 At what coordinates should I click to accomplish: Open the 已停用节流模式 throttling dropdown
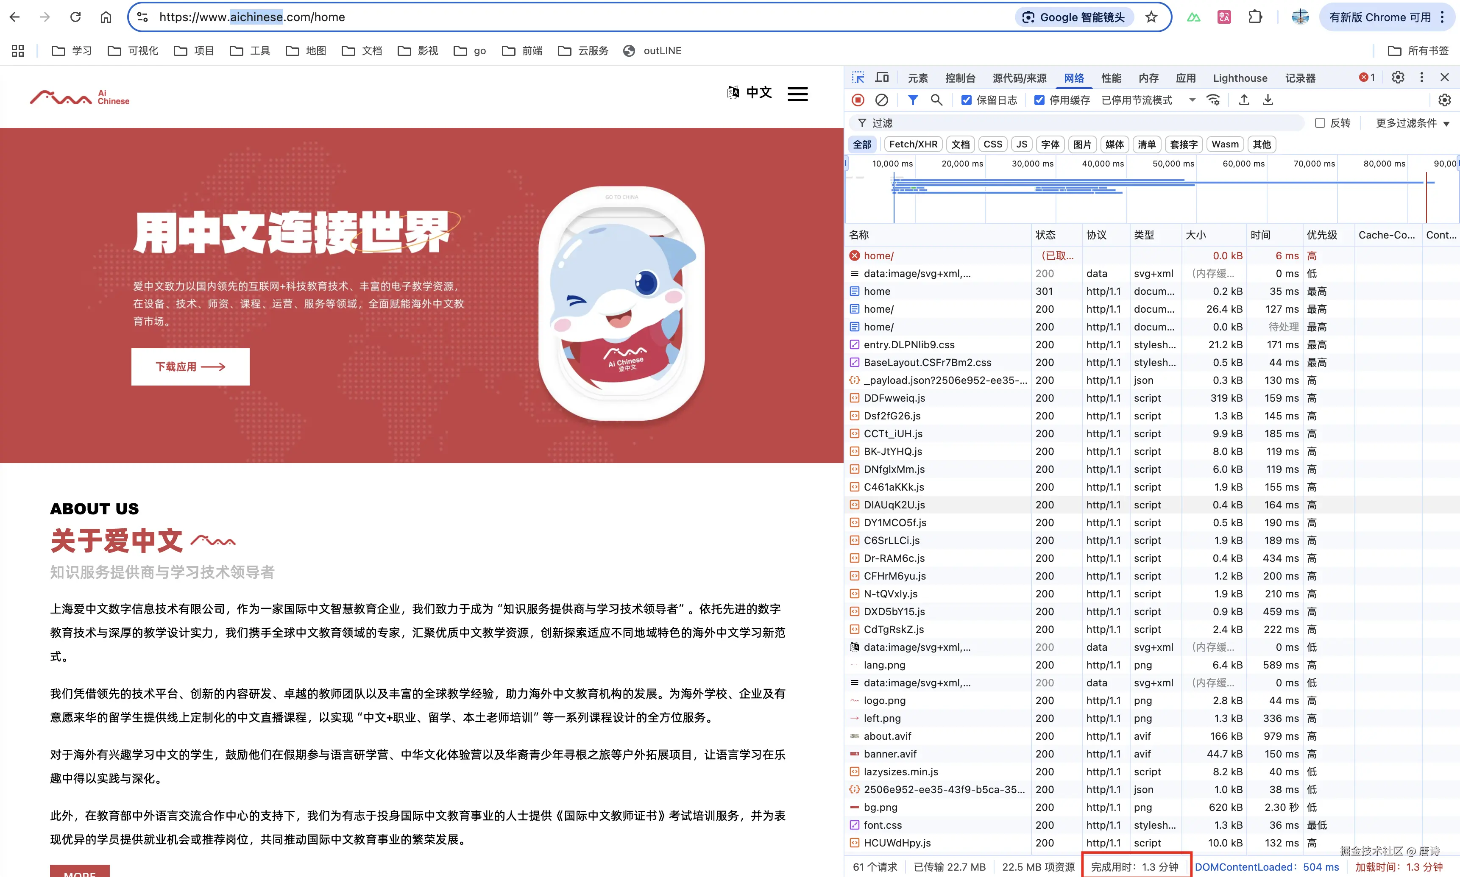pyautogui.click(x=1148, y=100)
